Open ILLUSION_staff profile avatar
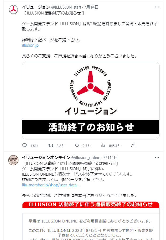This screenshot has width=166, height=240. [13, 9]
